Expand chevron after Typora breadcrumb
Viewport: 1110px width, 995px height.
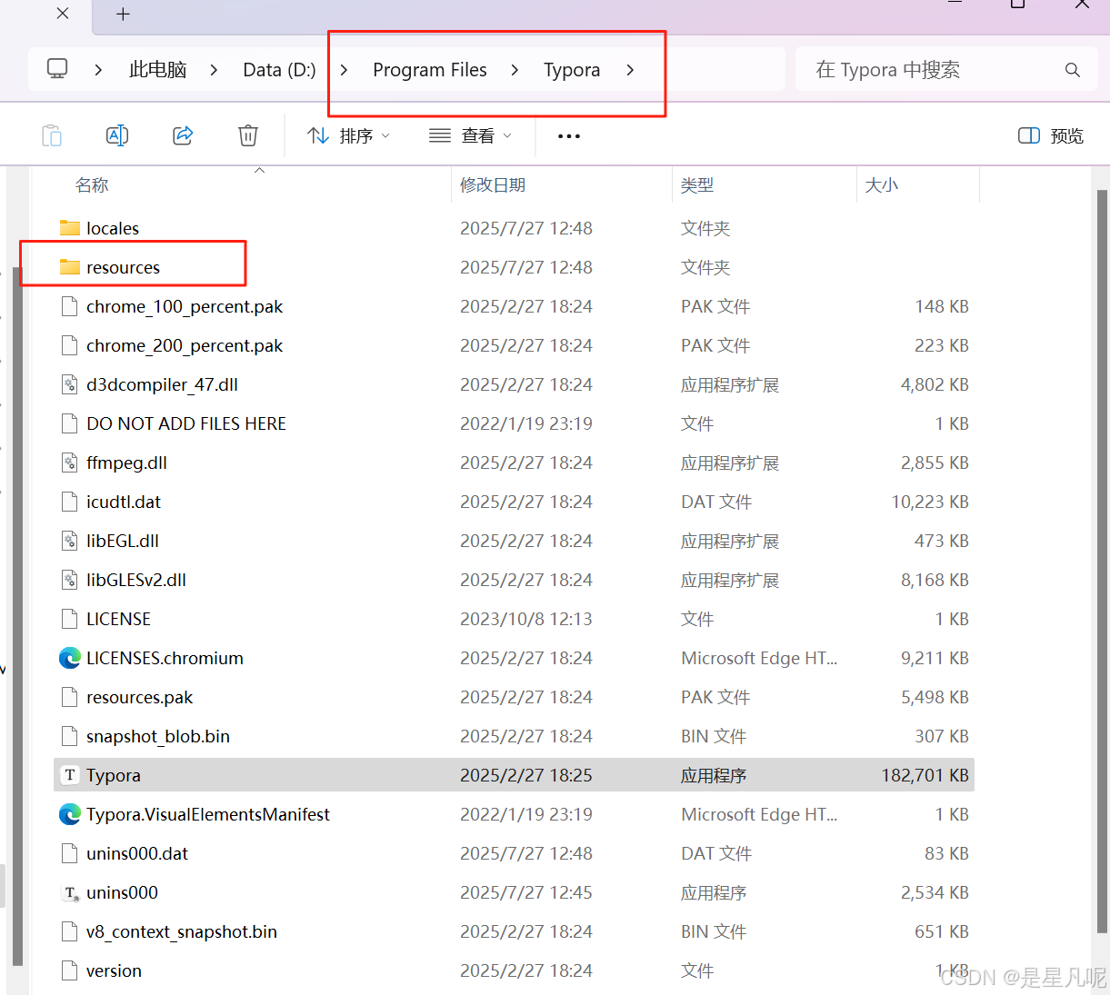[x=630, y=70]
